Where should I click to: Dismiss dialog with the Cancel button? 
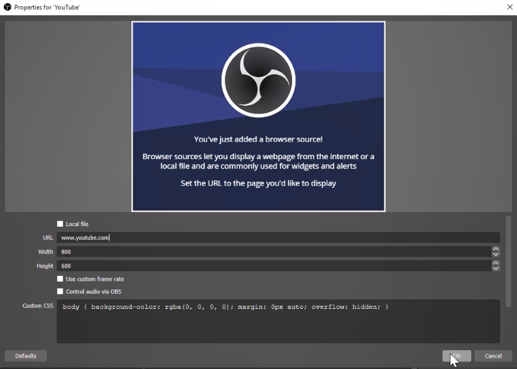coord(493,356)
